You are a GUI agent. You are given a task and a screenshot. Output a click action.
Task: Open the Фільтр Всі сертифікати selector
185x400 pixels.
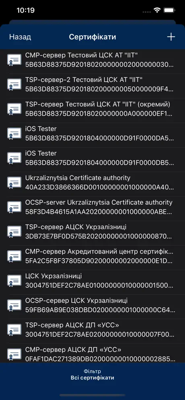point(92,374)
